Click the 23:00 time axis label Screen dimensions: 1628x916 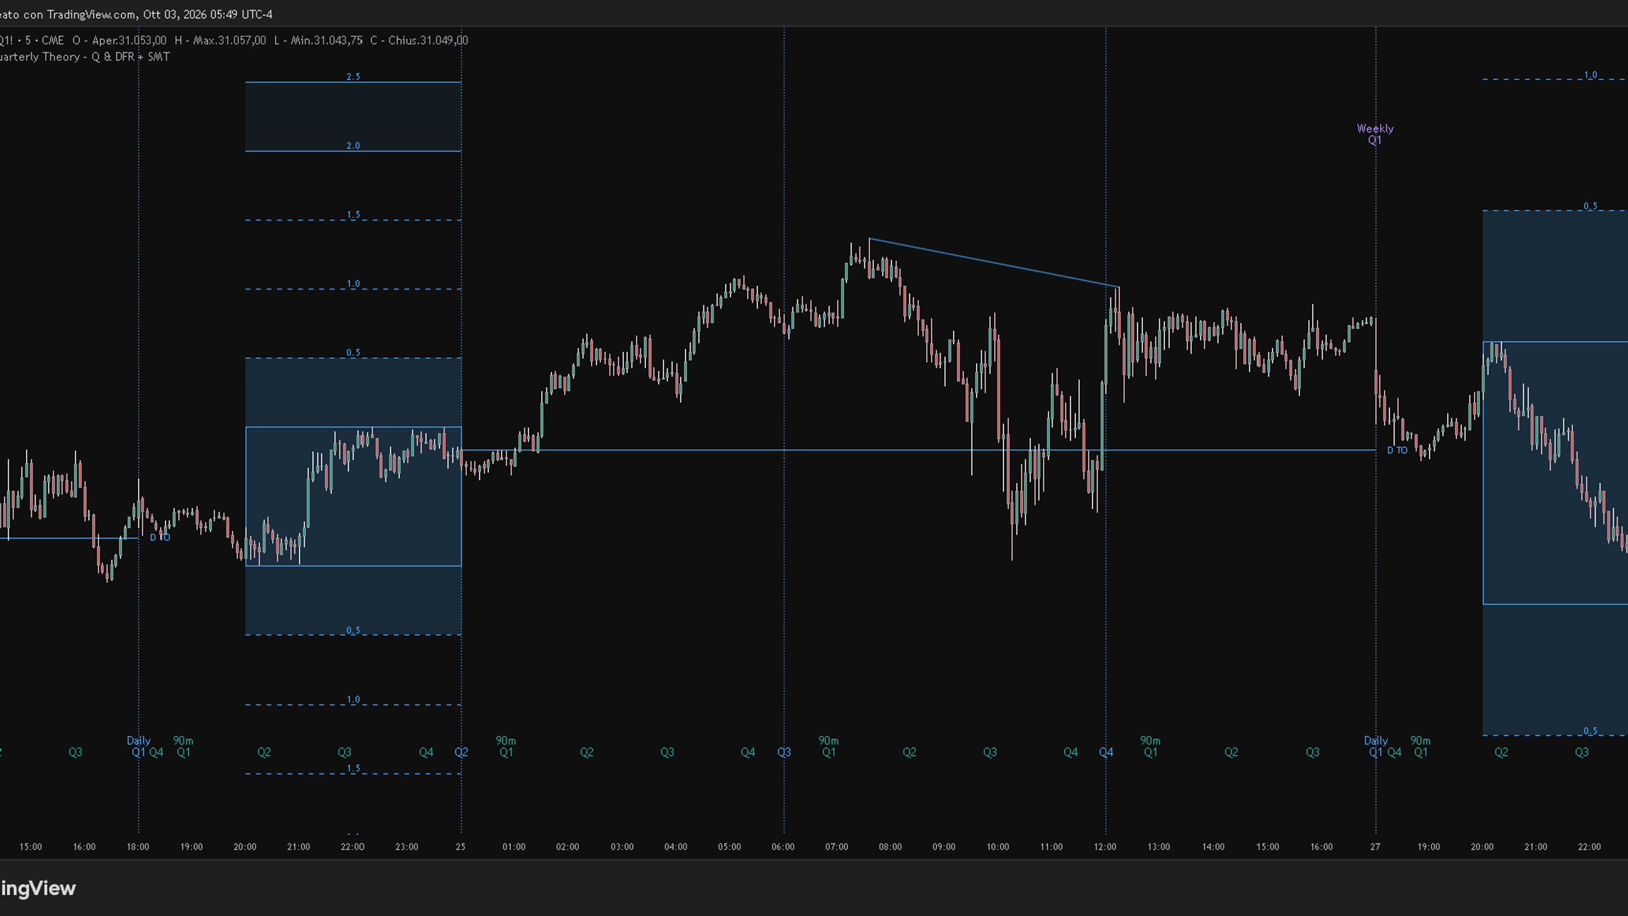pyautogui.click(x=406, y=847)
